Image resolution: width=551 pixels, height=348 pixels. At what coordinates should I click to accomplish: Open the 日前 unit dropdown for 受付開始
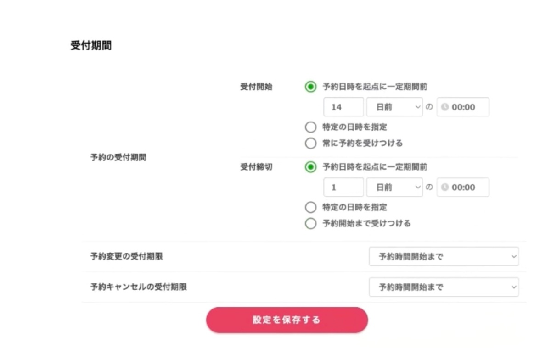394,107
